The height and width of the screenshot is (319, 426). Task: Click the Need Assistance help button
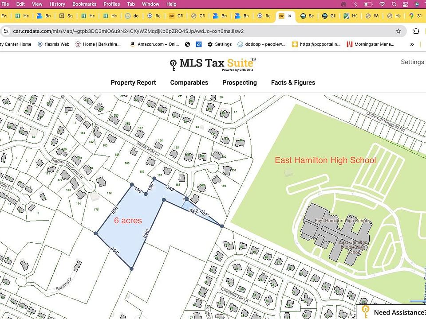pyautogui.click(x=391, y=312)
